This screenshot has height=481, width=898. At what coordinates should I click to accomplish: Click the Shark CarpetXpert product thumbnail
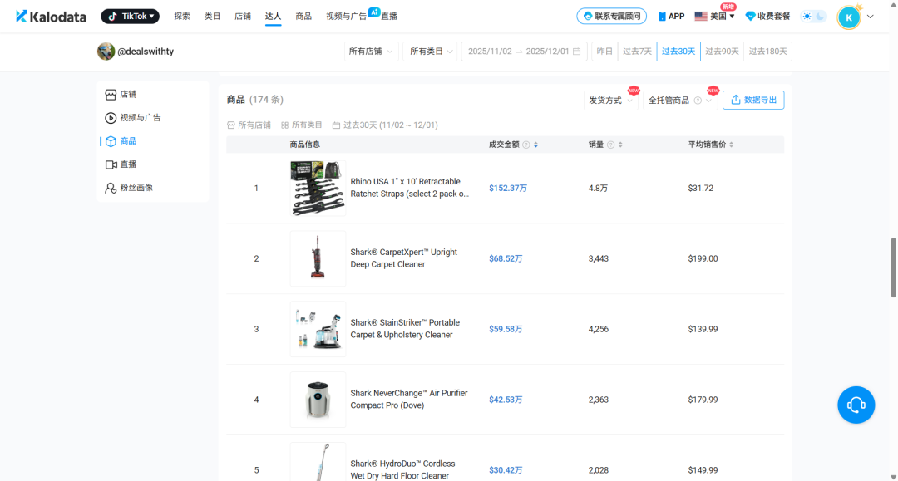coord(317,258)
